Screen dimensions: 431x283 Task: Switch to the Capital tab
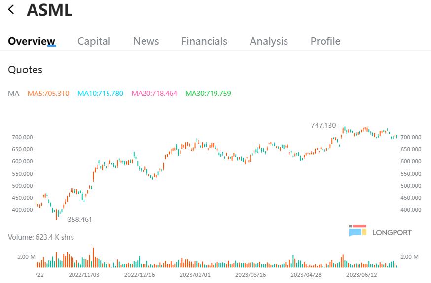click(94, 41)
